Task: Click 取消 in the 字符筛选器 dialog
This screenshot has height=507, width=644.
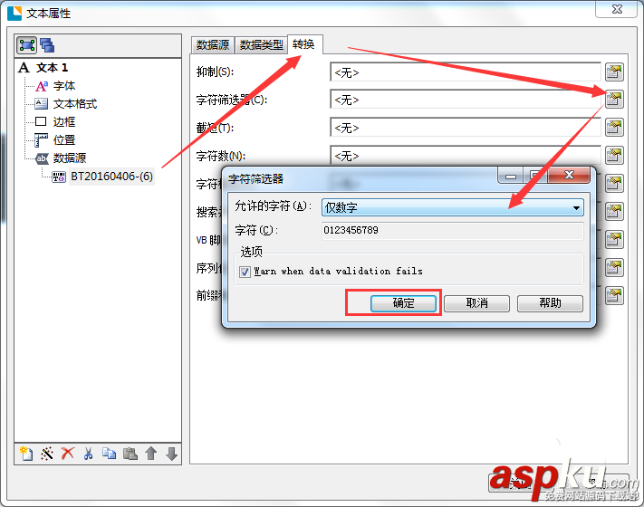Action: click(476, 303)
